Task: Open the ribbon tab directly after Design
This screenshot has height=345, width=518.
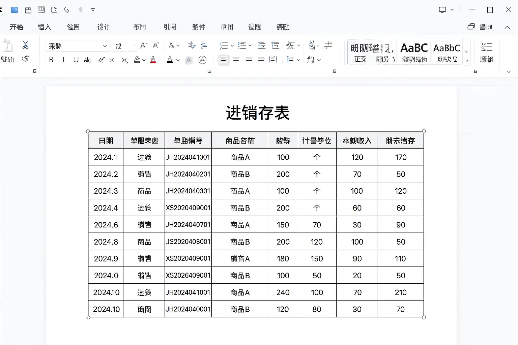Action: click(140, 27)
